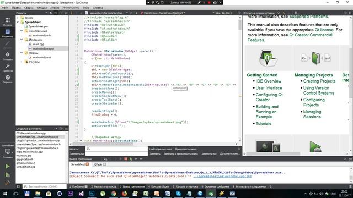Collapse the Spreadsheet project node
353x198 pixels.
[18, 22]
